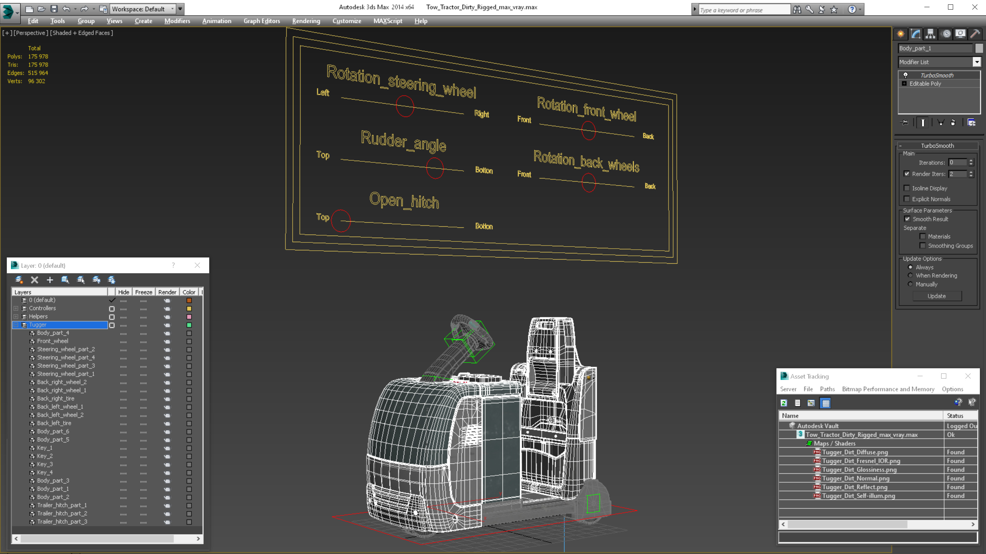Open the Modify command panel tab

[x=915, y=34]
